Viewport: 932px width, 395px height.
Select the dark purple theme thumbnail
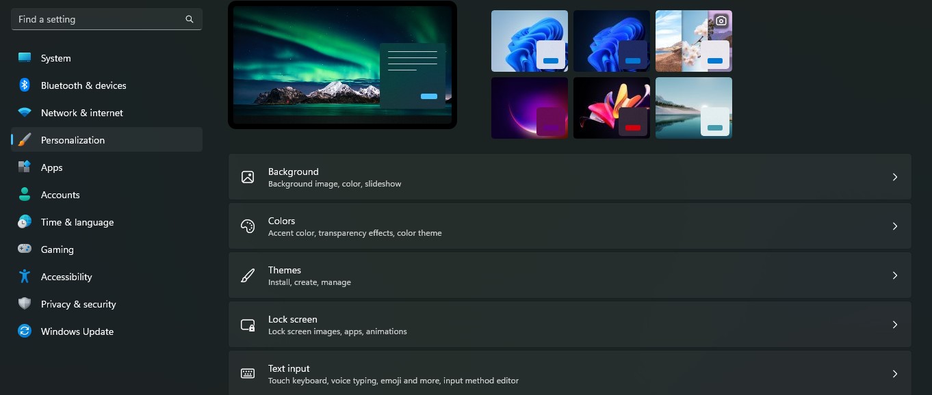coord(529,107)
